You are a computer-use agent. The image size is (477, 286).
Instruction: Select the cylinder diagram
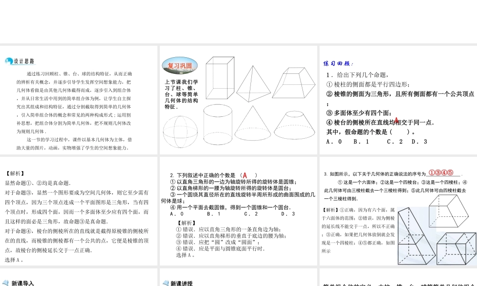click(x=218, y=124)
